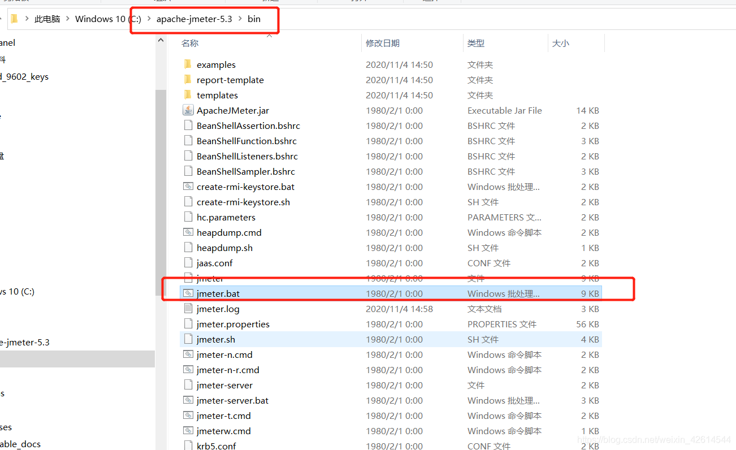The width and height of the screenshot is (736, 450).
Task: Click the jmeter.bat batch file icon
Action: click(x=188, y=293)
